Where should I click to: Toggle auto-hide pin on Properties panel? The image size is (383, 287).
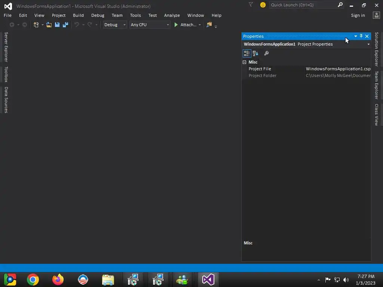(361, 36)
